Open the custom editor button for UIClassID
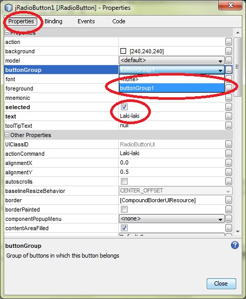 coord(228,144)
